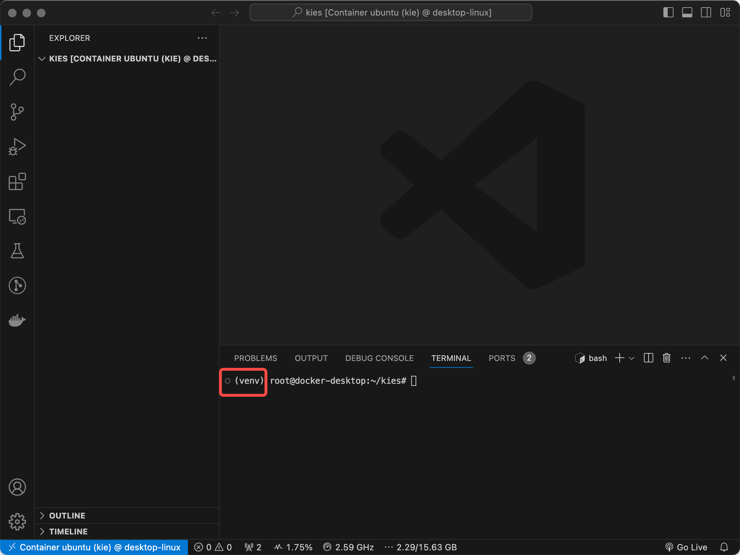Kill the active bash terminal
Viewport: 740px width, 555px height.
point(666,358)
